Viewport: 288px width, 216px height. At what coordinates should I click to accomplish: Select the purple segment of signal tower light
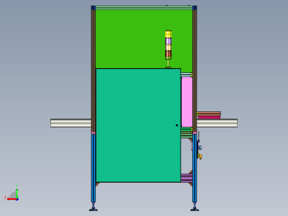coord(168,41)
